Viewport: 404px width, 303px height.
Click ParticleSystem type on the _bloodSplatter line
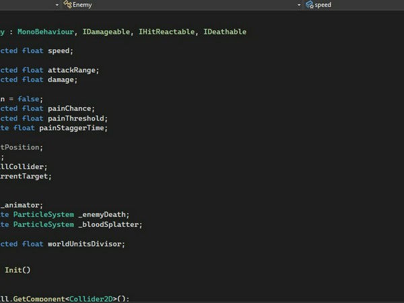point(44,225)
